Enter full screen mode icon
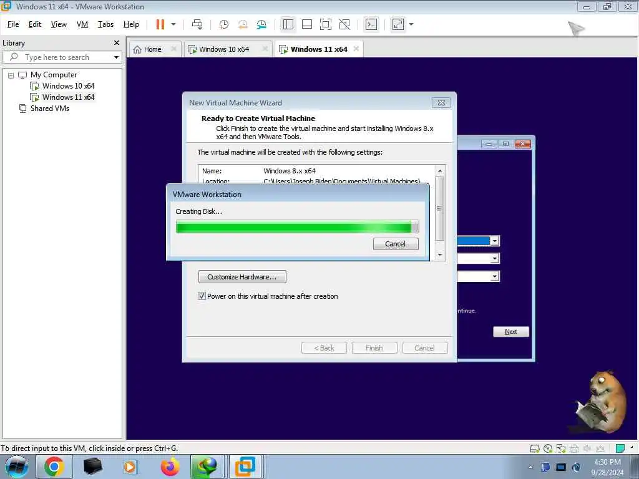Image resolution: width=639 pixels, height=479 pixels. coord(326,24)
